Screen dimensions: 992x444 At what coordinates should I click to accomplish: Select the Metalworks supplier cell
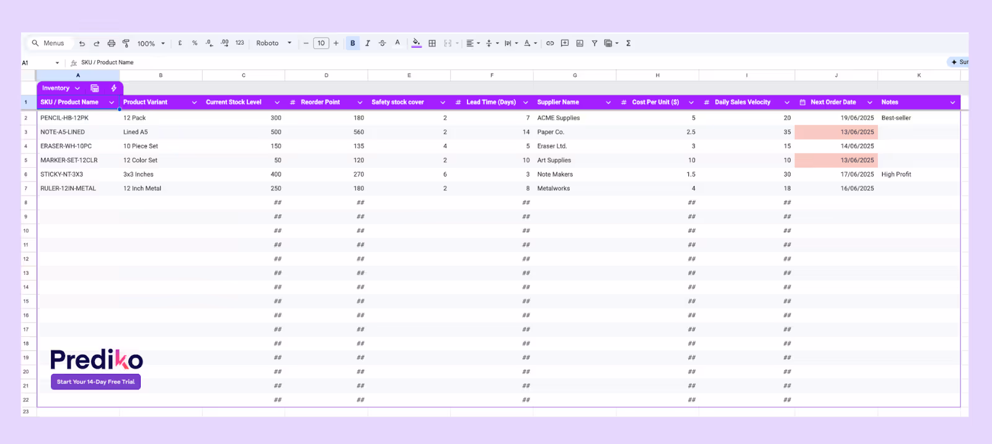pos(575,189)
